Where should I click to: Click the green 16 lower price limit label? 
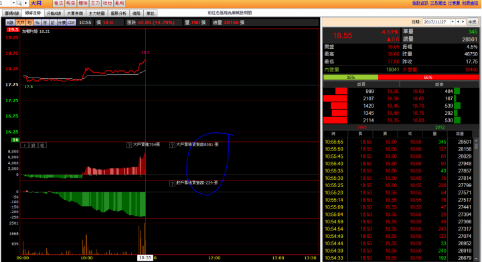point(15,140)
